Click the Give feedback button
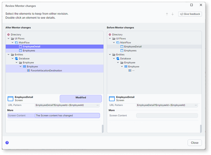This screenshot has width=211, height=155. 190,14
